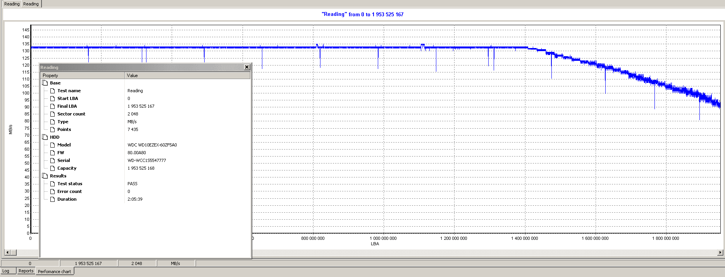Select the Points row icon
Image resolution: width=725 pixels, height=277 pixels.
[53, 129]
